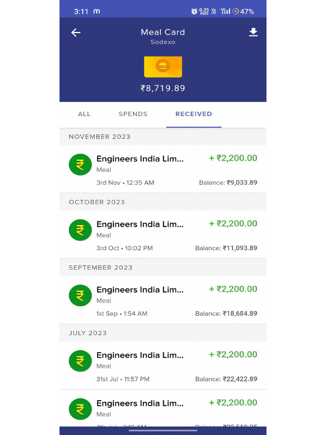Tap rupee icon of 1st Sep transaction
This screenshot has width=326, height=435.
pyautogui.click(x=80, y=295)
